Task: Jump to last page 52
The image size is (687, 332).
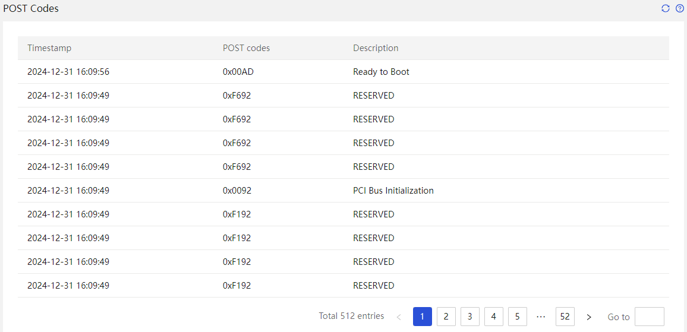Action: 565,316
